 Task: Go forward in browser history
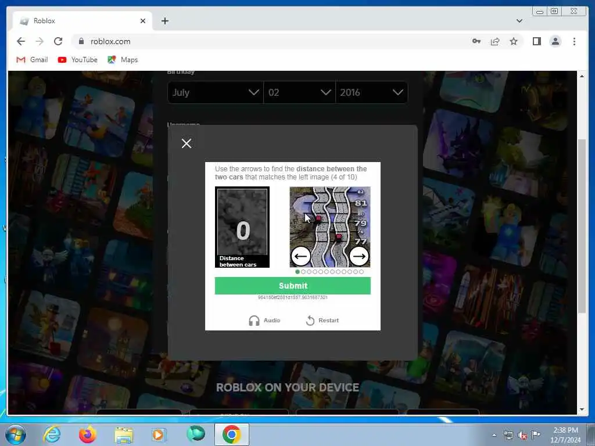pos(40,41)
